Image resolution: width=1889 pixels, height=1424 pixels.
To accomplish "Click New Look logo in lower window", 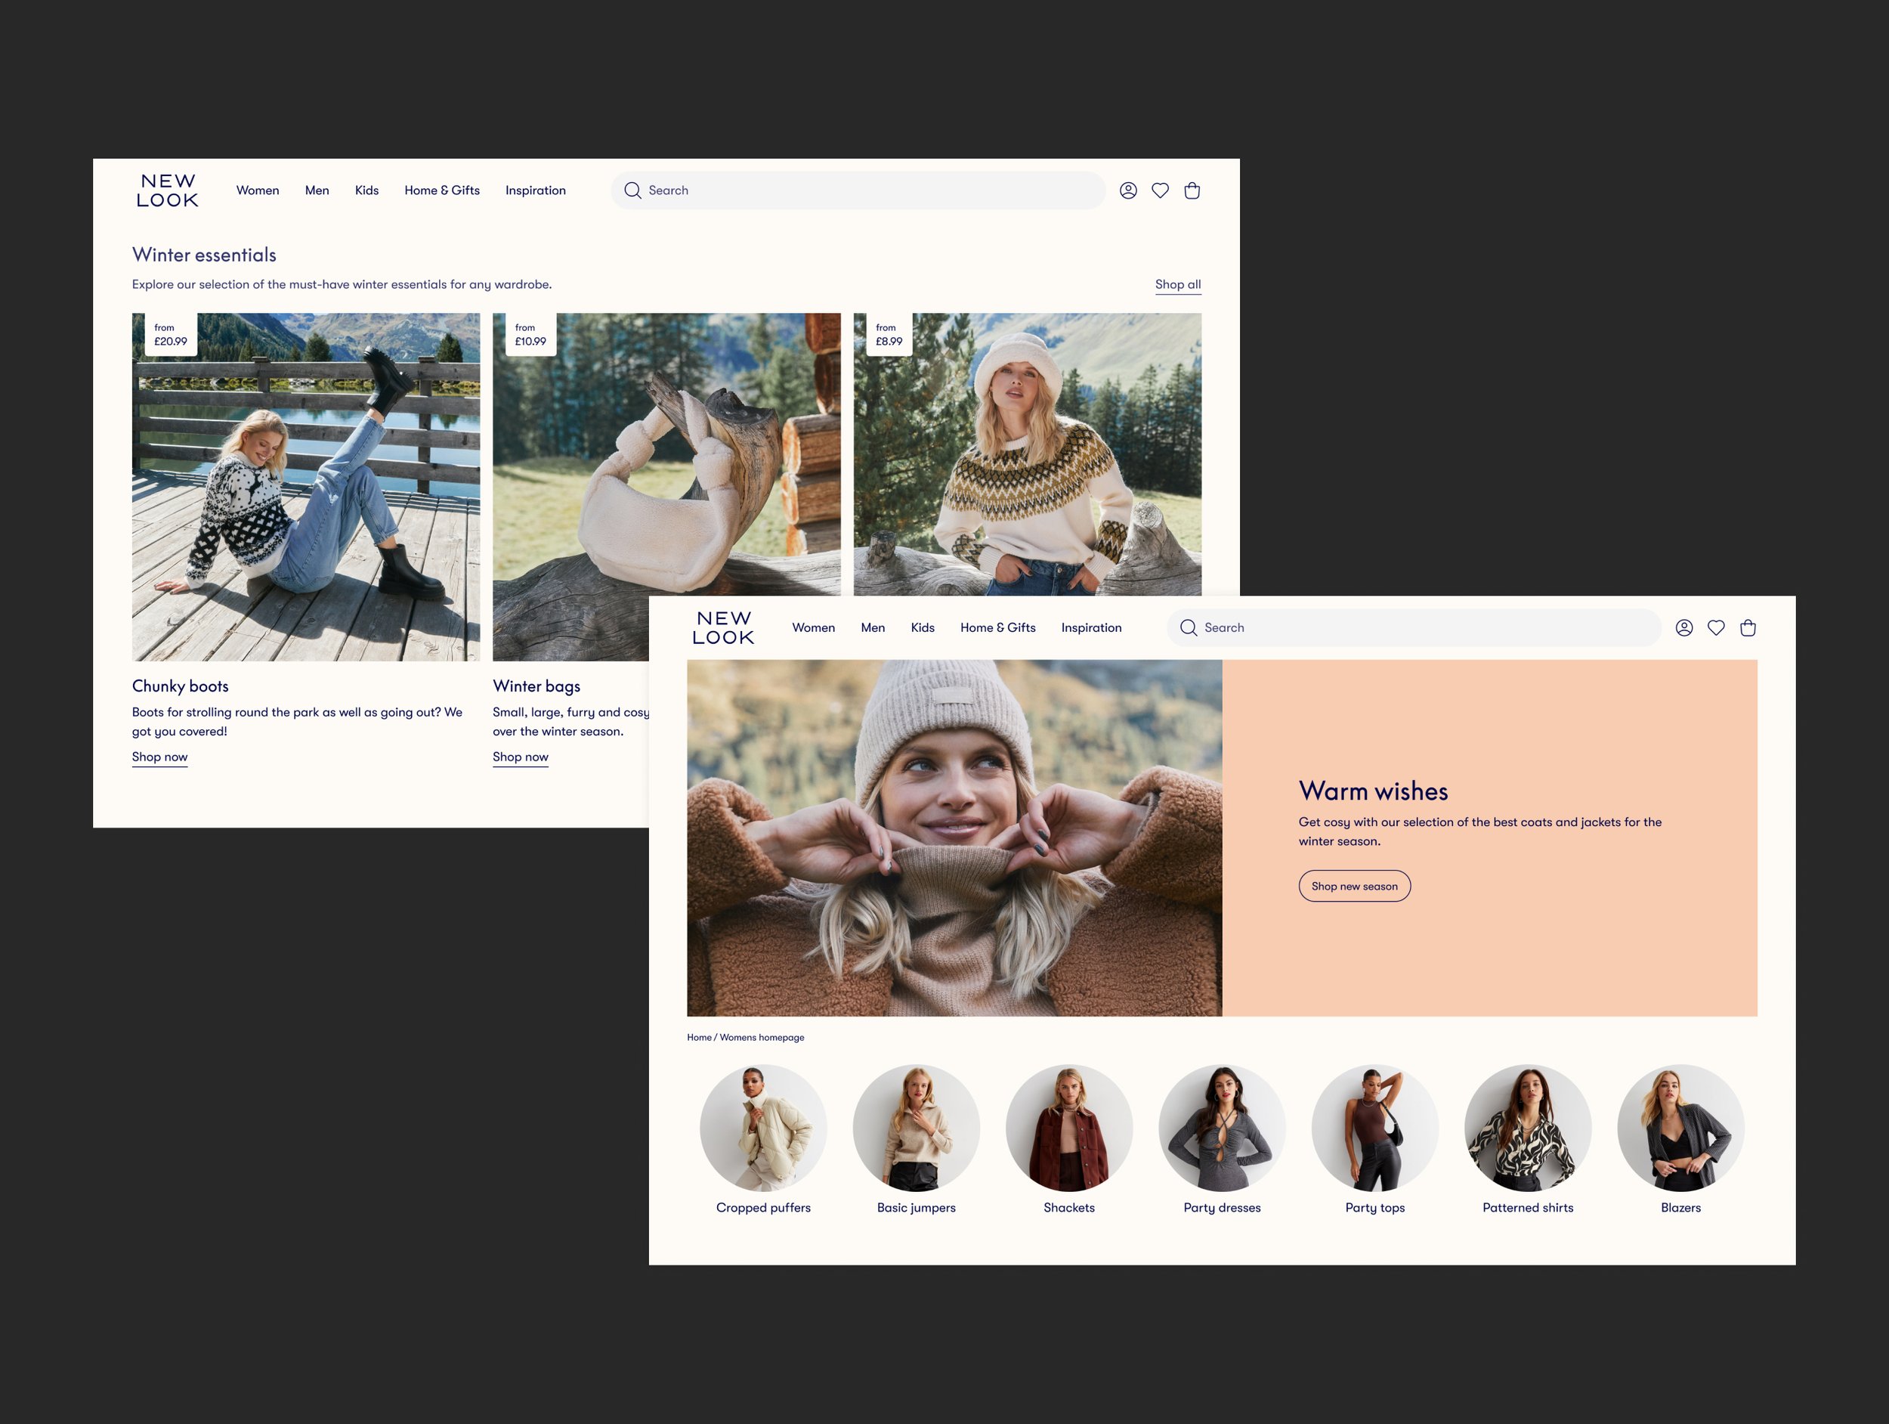I will pyautogui.click(x=723, y=628).
